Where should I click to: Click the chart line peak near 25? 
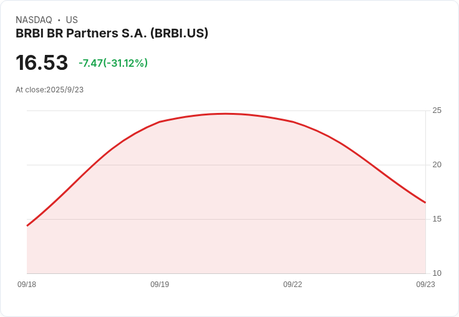coord(225,114)
